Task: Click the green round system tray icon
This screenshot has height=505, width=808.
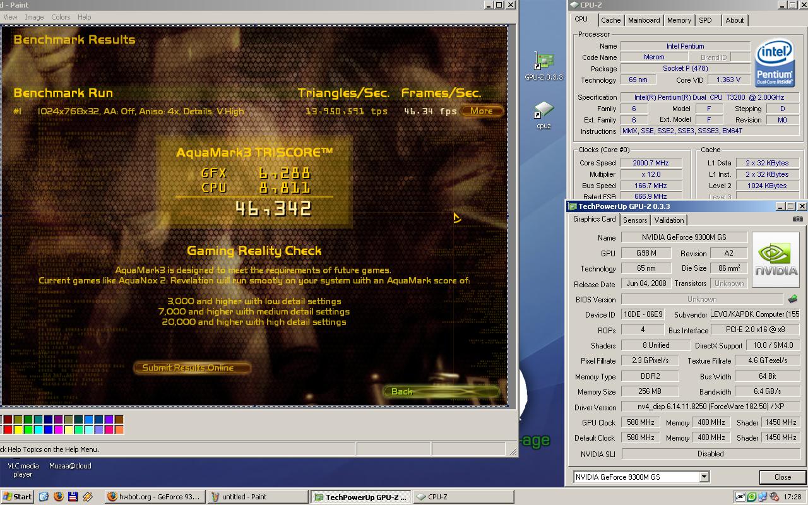Action: coord(751,497)
